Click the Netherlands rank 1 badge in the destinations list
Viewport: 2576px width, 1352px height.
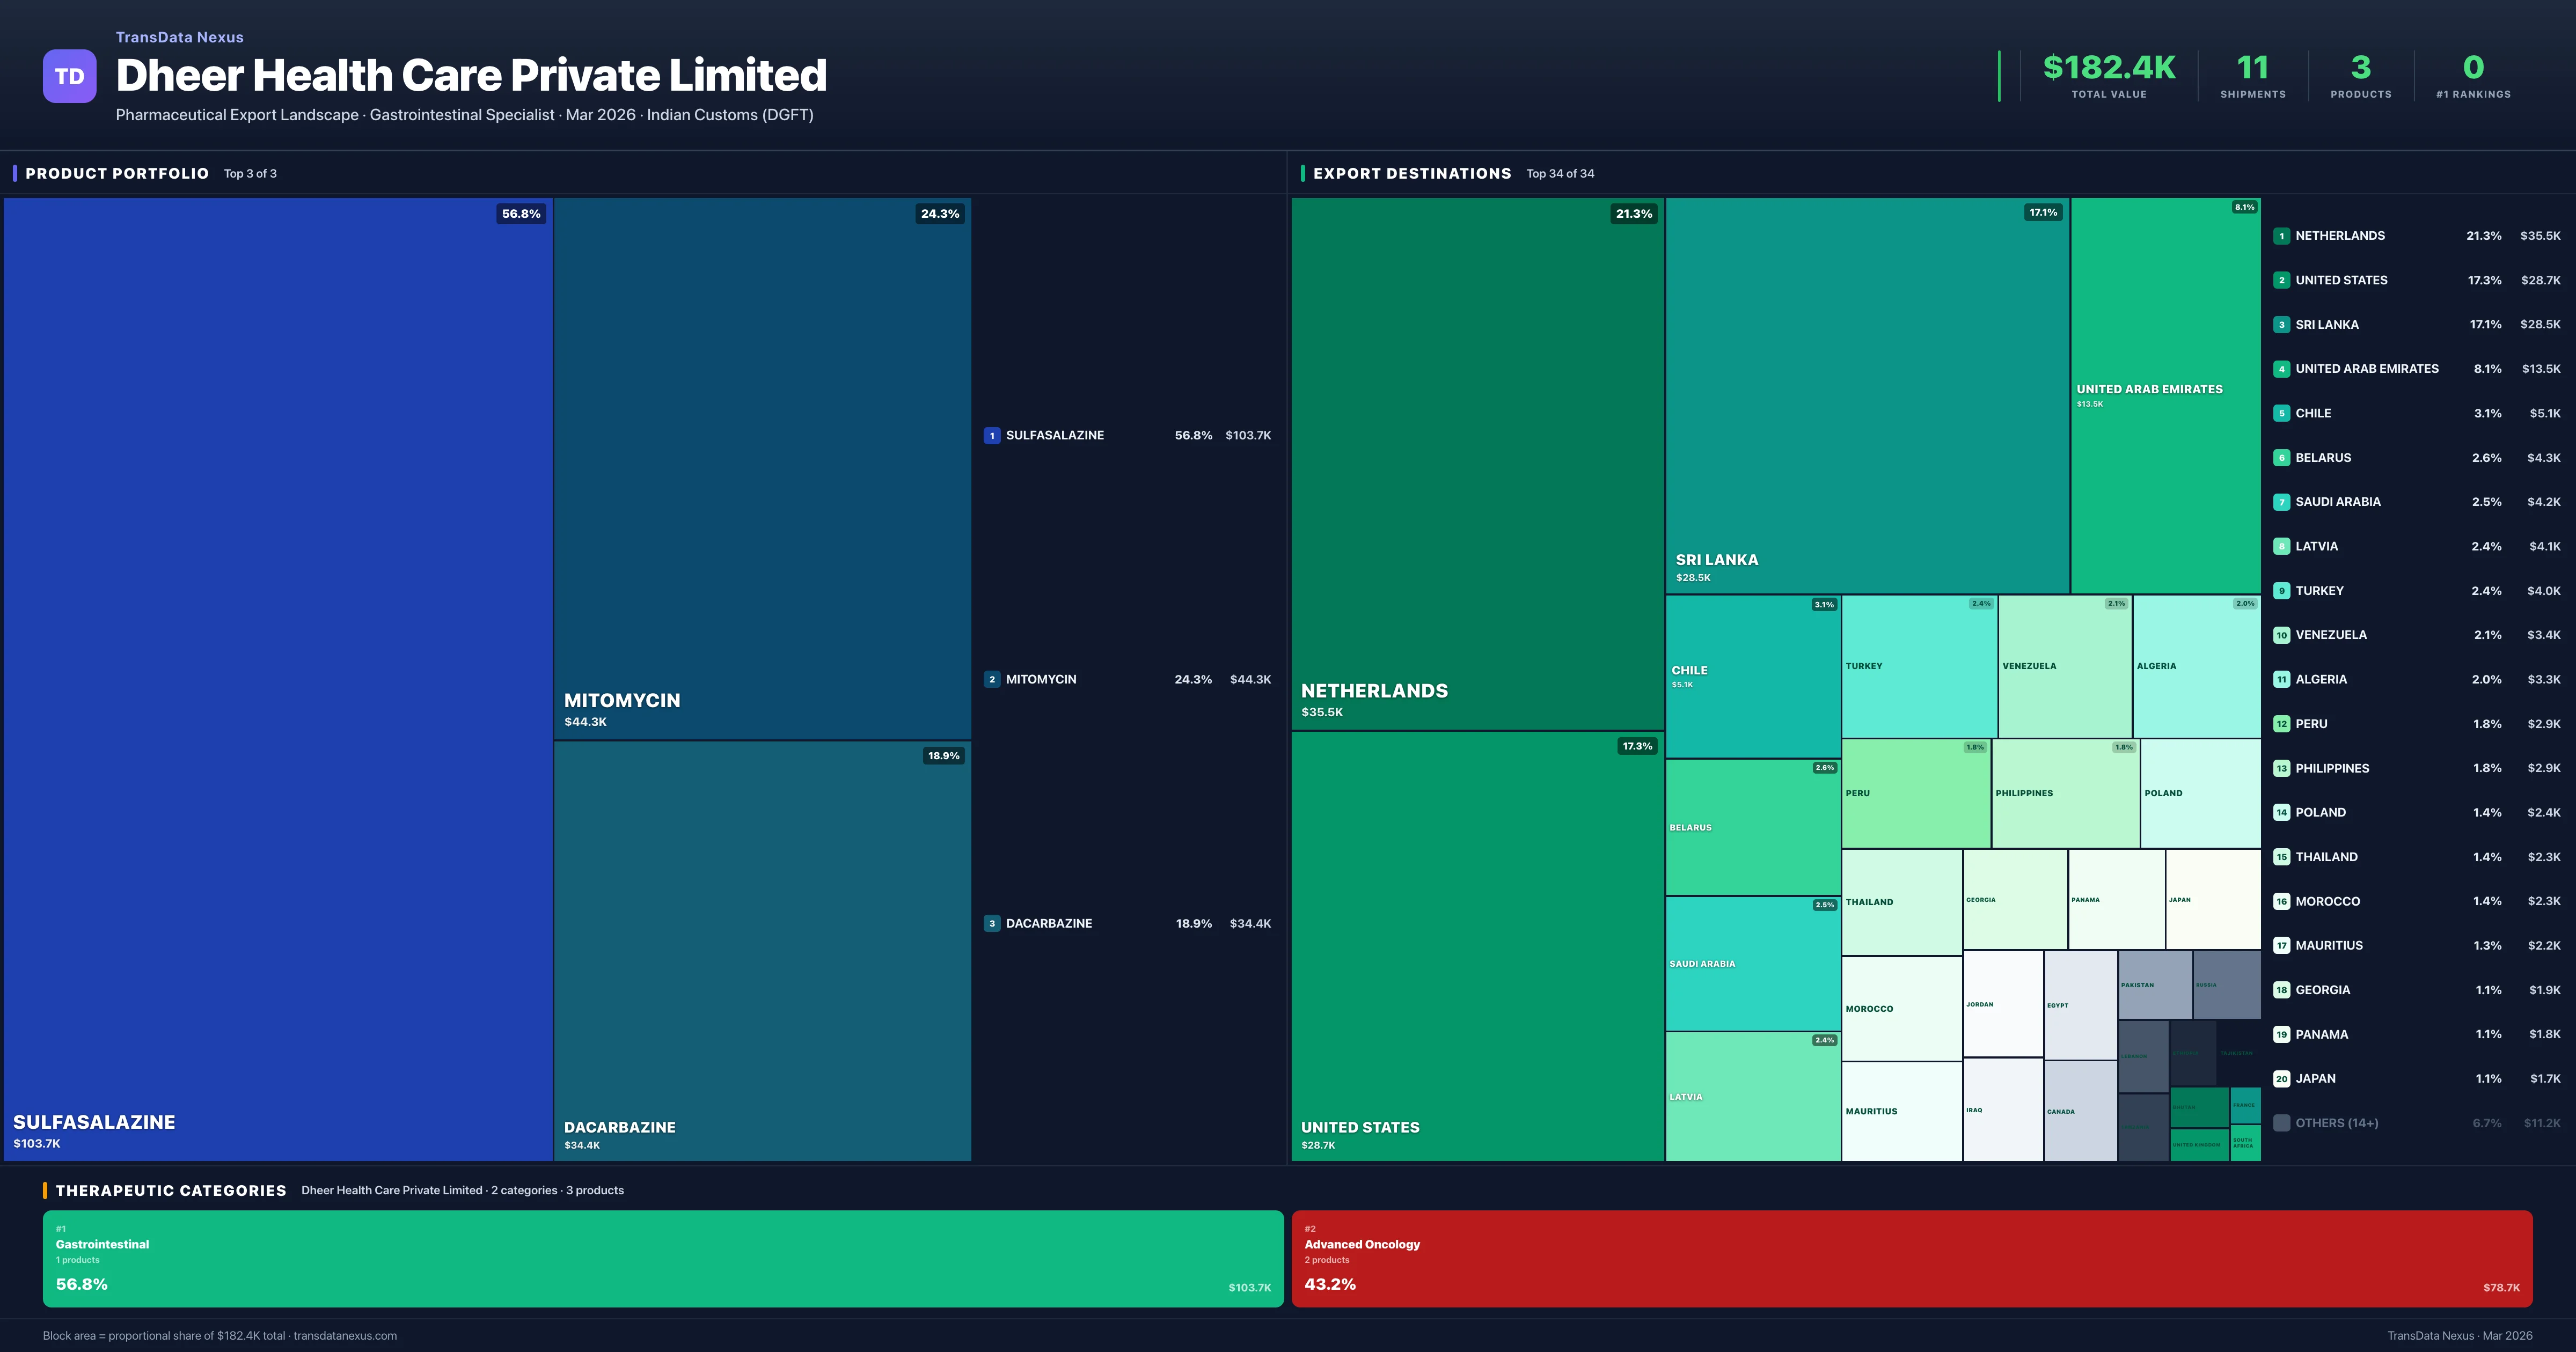[x=2281, y=236]
